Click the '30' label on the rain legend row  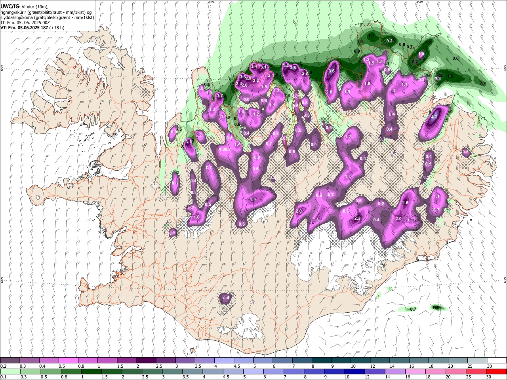click(x=489, y=377)
